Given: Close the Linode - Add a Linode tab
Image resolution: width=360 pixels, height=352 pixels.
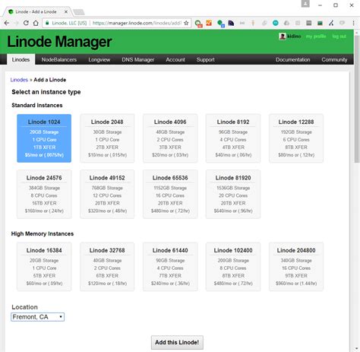Looking at the screenshot, I should tap(66, 12).
